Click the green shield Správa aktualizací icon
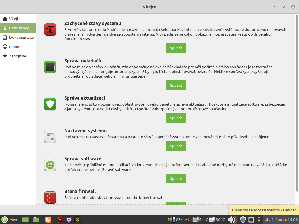The image size is (299, 224). click(50, 104)
